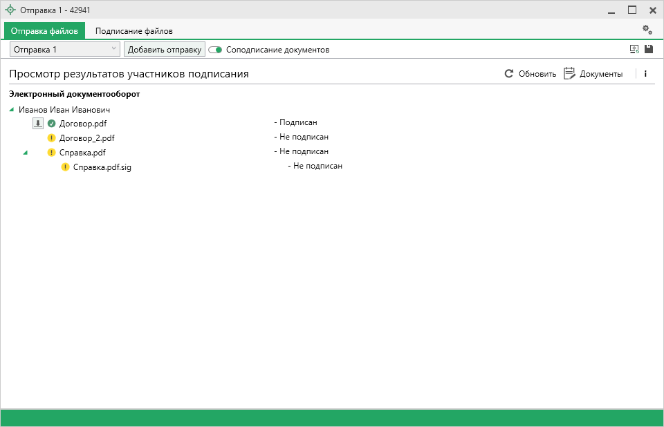Screen dimensions: 664x427
Task: Click the yellow warning icon on Договор_2.pdf
Action: 51,137
